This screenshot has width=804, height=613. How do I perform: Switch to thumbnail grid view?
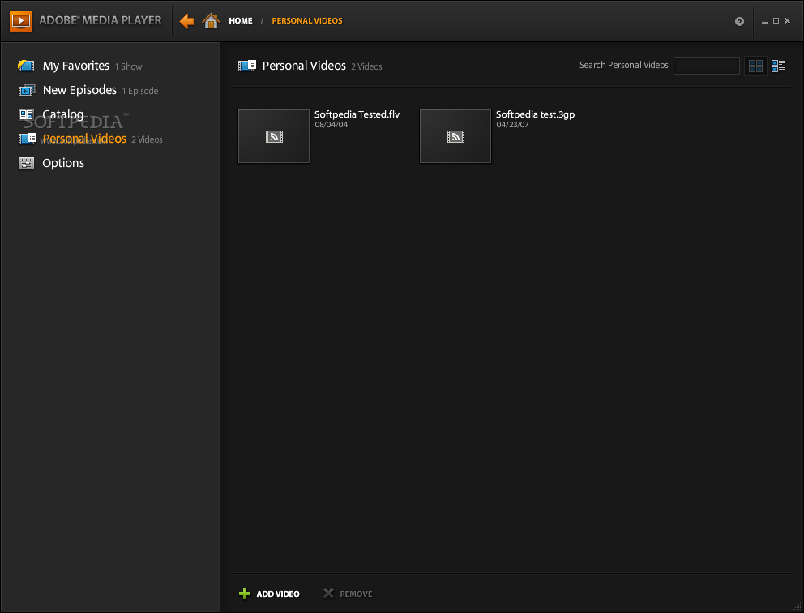[756, 66]
